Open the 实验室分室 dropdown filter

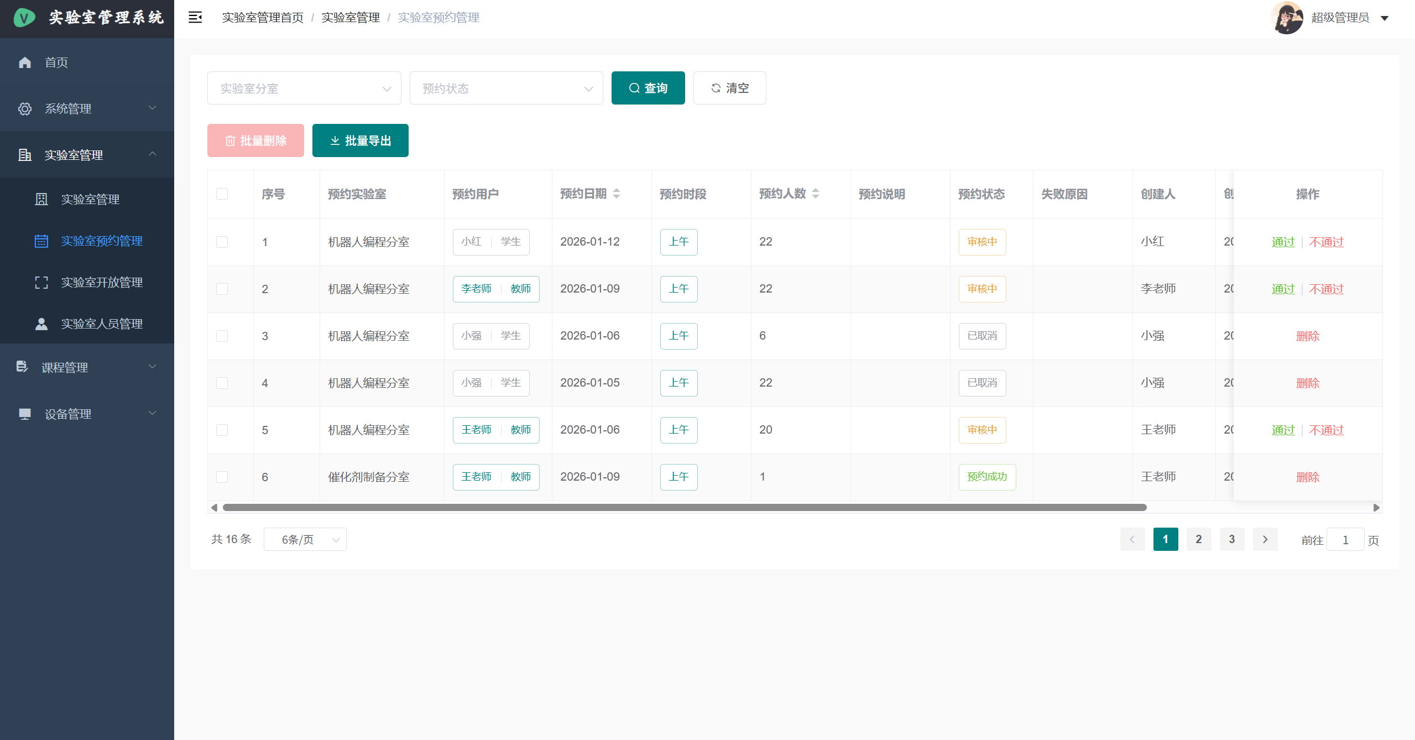point(304,88)
